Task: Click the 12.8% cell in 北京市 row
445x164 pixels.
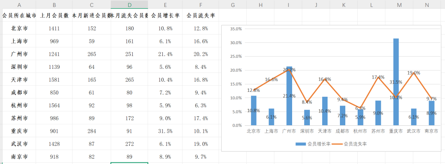Action: [x=201, y=28]
